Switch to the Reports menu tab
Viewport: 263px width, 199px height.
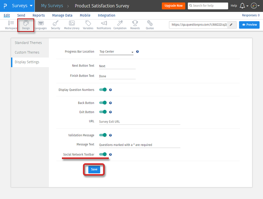click(x=39, y=15)
